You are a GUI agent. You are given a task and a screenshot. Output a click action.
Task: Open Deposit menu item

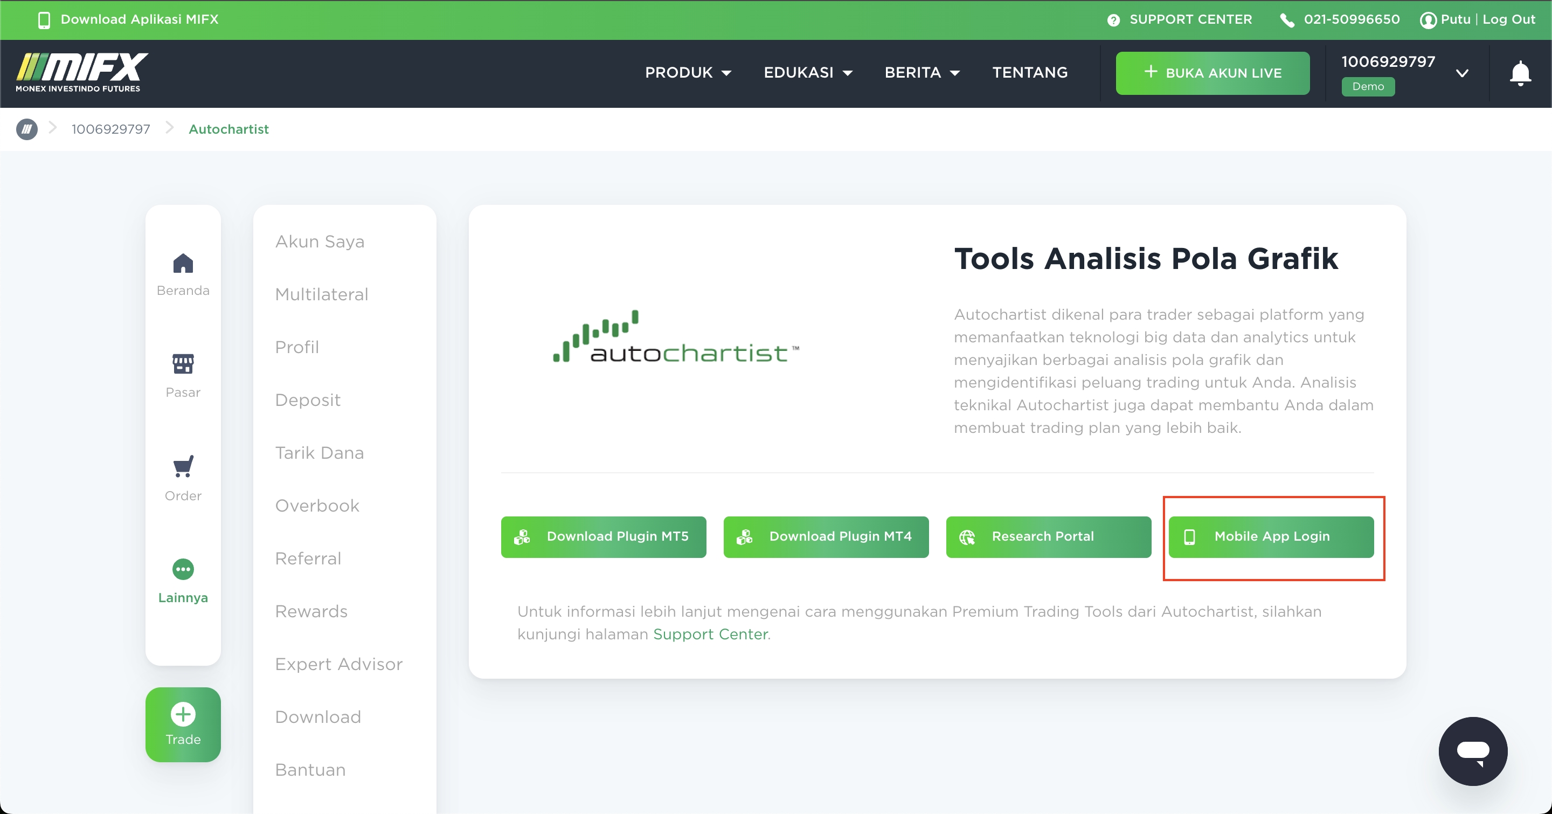coord(308,400)
